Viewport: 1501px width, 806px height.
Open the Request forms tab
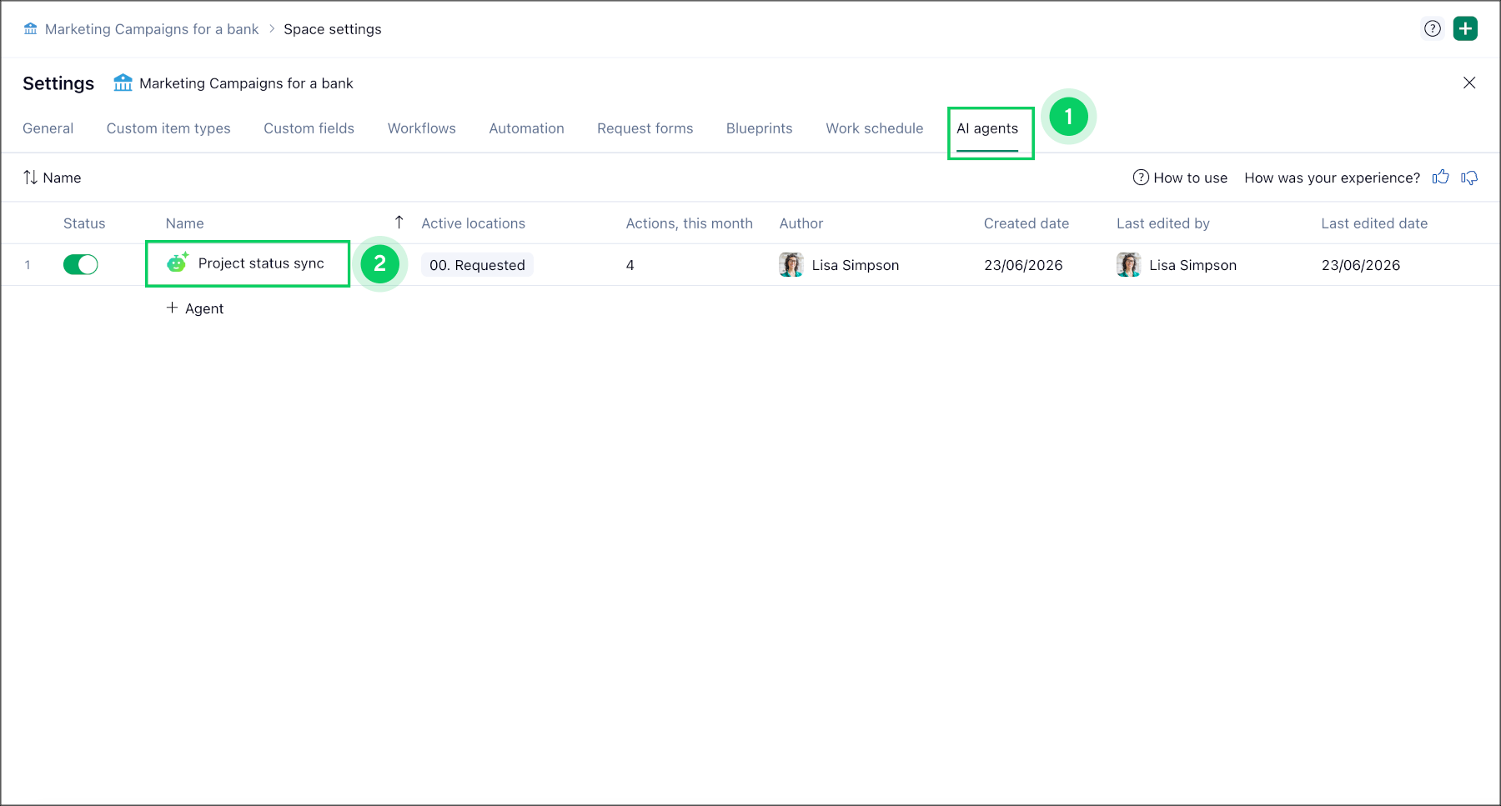tap(645, 128)
